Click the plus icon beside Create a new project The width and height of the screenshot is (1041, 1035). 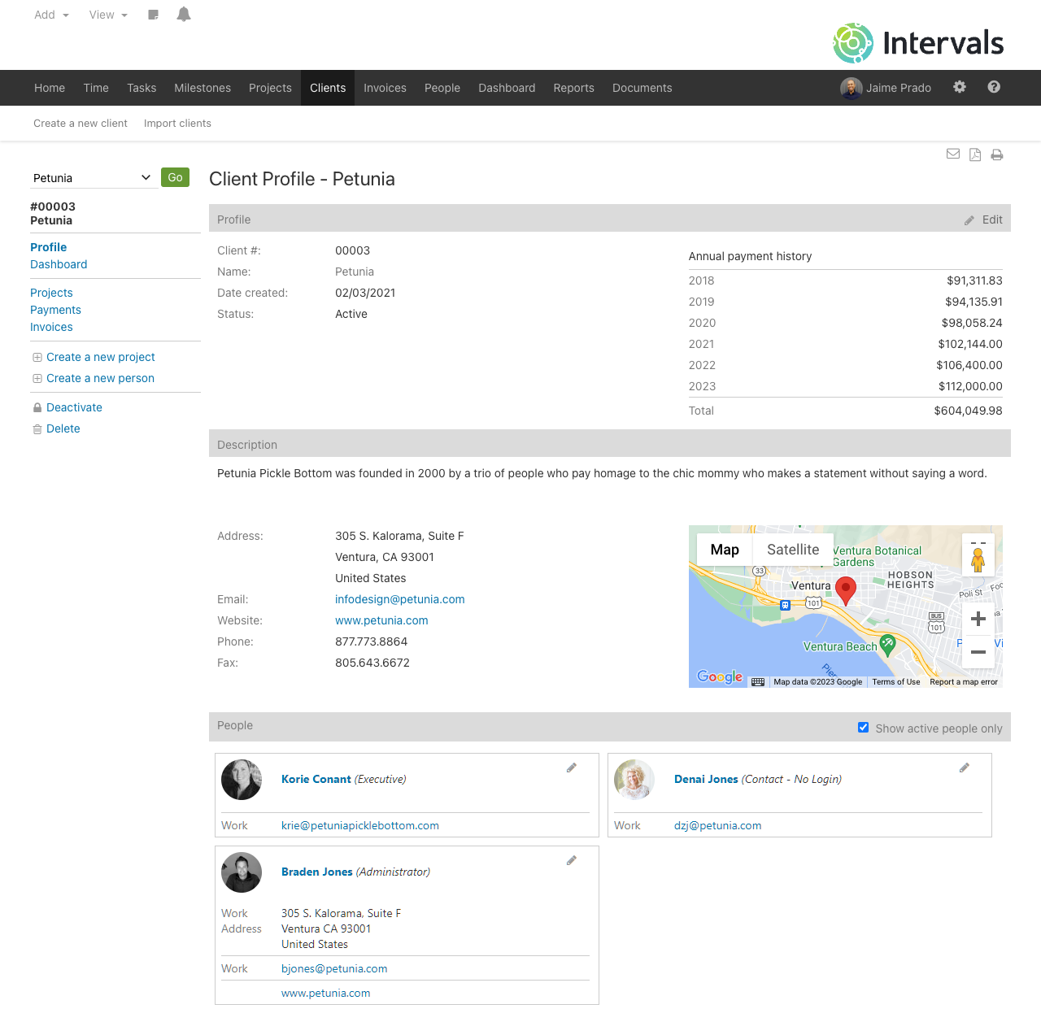pyautogui.click(x=37, y=357)
